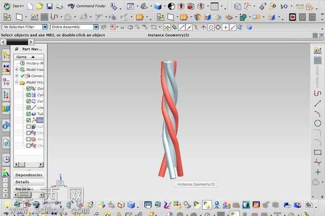Click the layer settings stack icon
Viewport: 325px width, 216px height.
237,6
